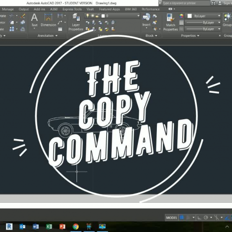The height and width of the screenshot is (232, 232).
Task: Switch to the Output ribbon tab
Action: [x=24, y=9]
